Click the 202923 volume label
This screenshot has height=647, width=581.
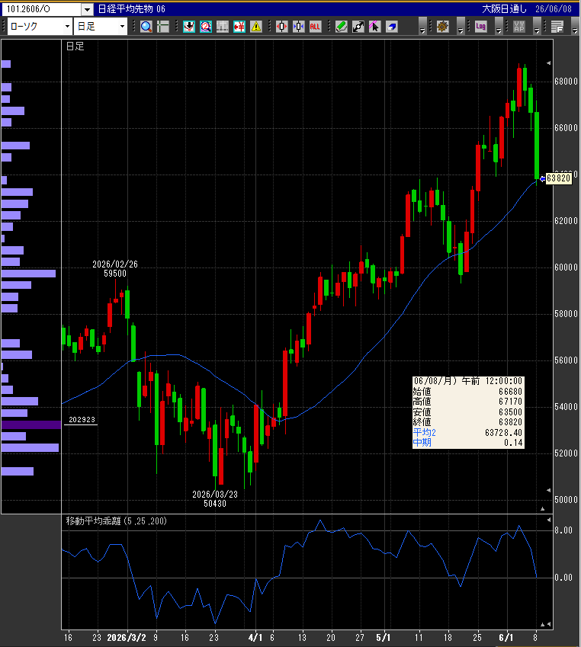coord(82,420)
